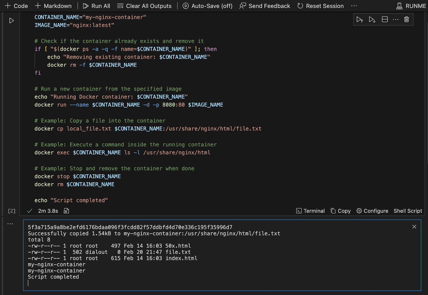This screenshot has width=428, height=295.
Task: Send Feedback about Runme
Action: point(265,6)
